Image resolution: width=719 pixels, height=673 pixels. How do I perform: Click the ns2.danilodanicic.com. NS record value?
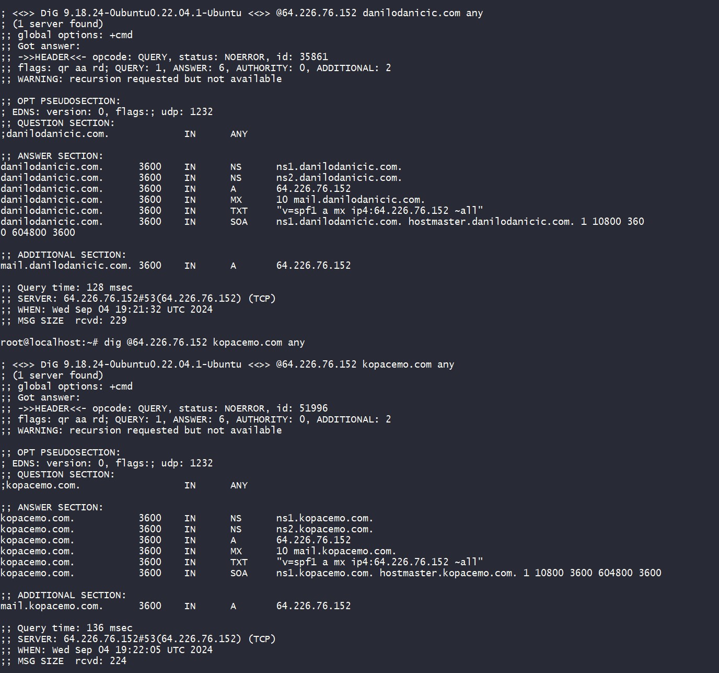[x=339, y=178]
